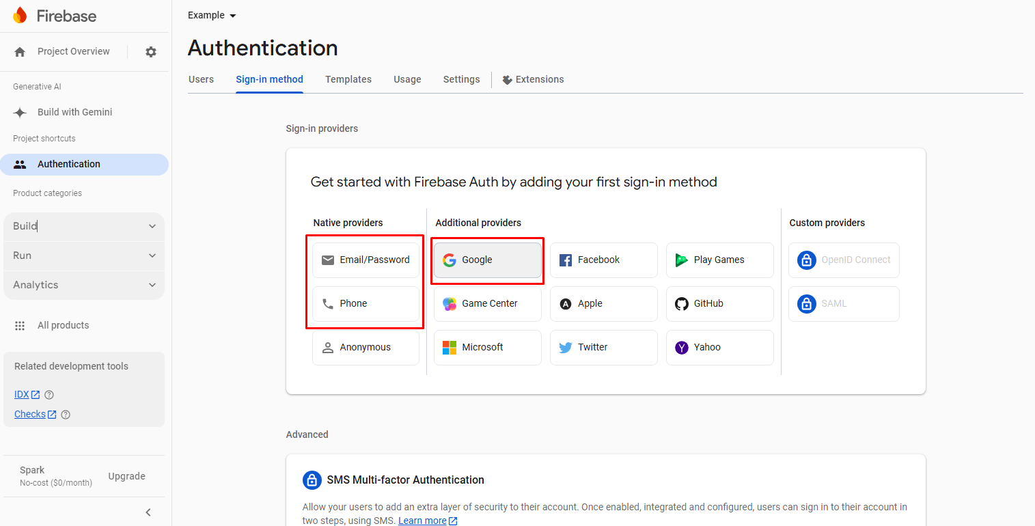Click the Firebase wordmark text

point(66,16)
